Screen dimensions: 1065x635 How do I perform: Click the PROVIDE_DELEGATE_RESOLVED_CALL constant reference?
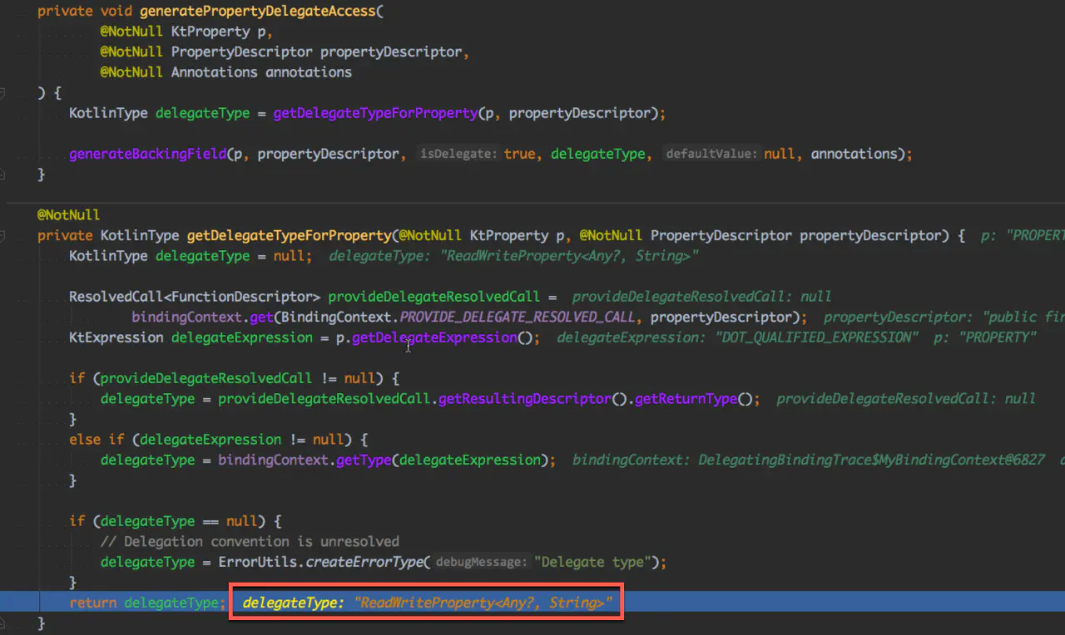516,317
